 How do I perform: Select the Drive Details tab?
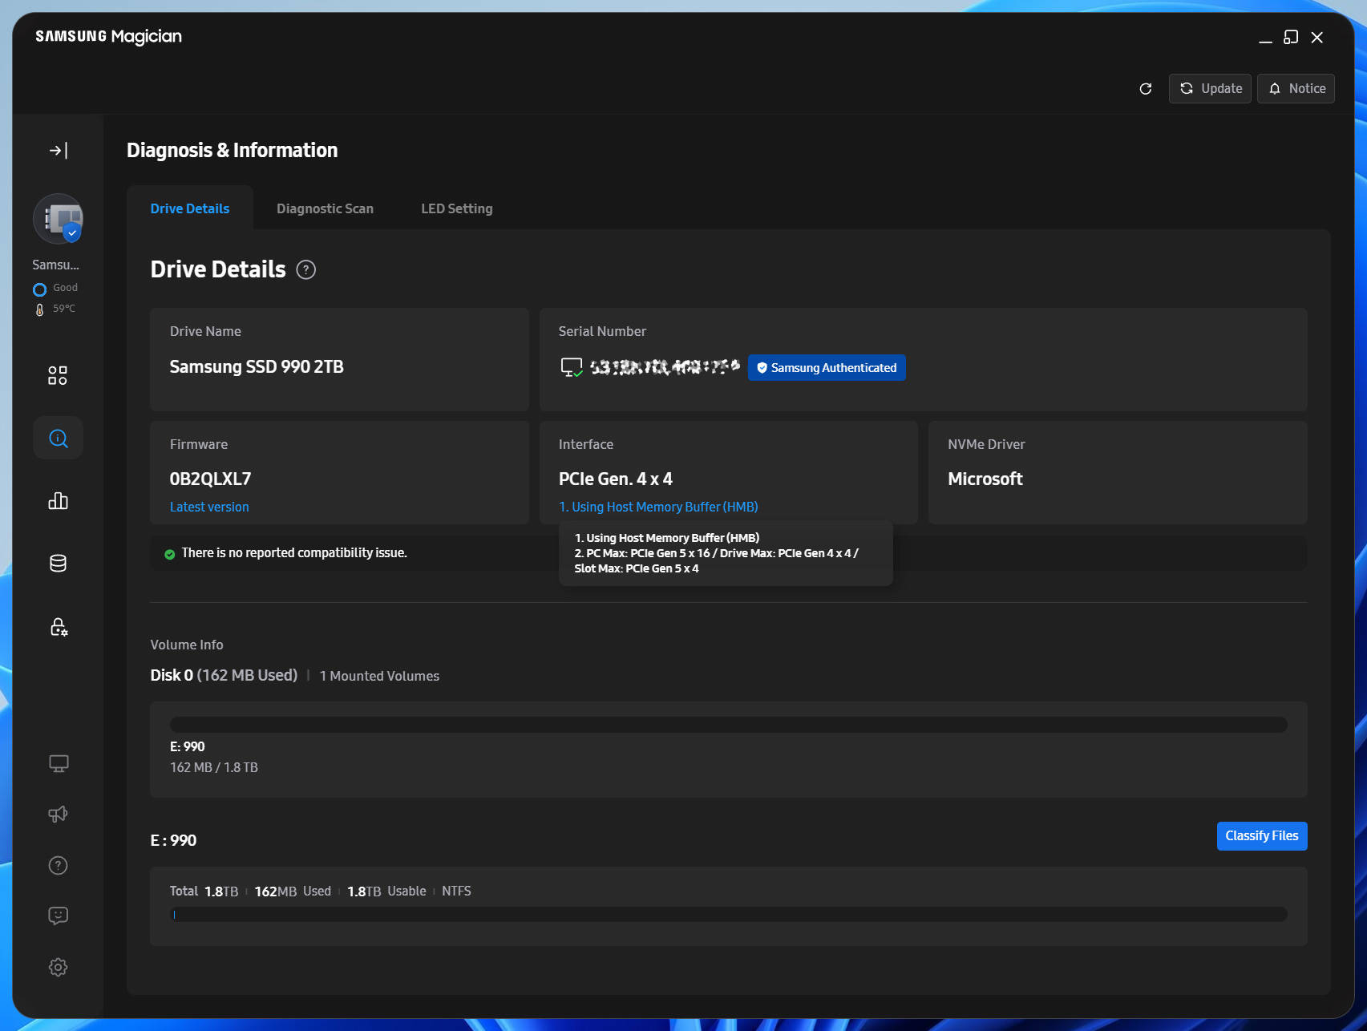tap(190, 208)
